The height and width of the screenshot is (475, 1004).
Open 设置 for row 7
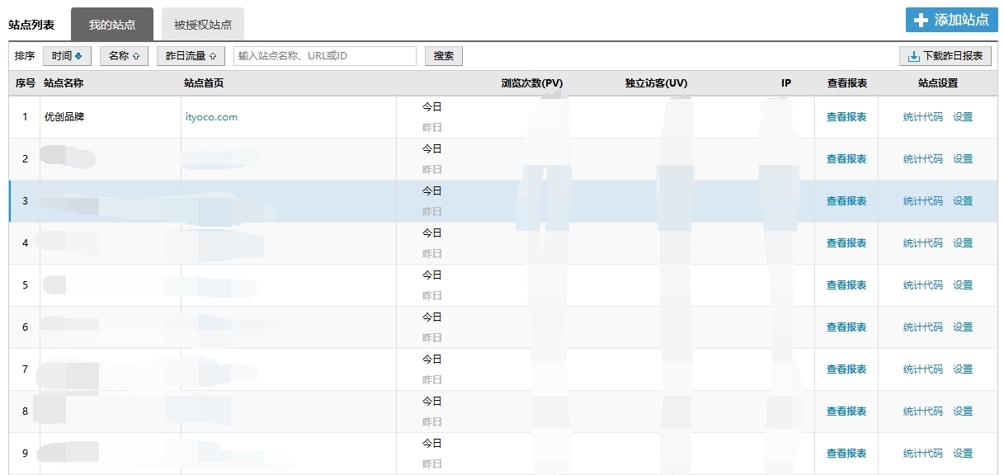click(x=963, y=369)
